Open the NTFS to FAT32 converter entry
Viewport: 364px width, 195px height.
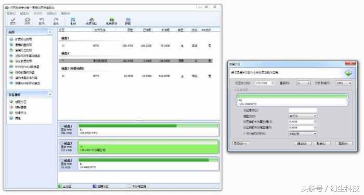pos(24,67)
